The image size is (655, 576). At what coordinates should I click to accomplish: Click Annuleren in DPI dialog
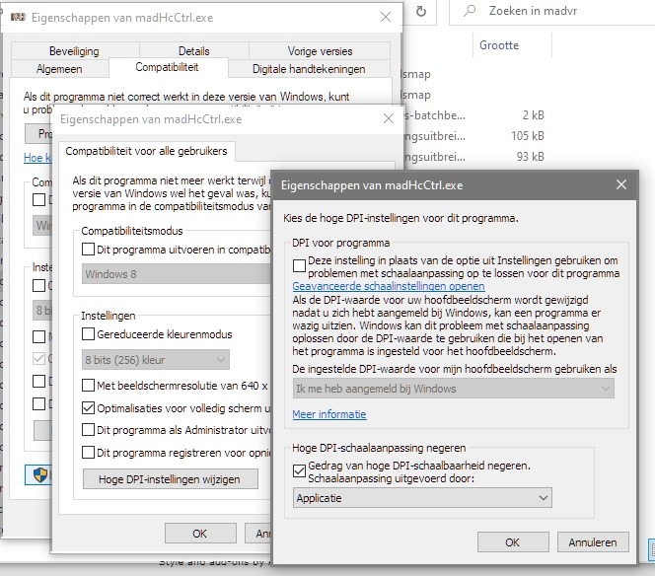point(593,542)
